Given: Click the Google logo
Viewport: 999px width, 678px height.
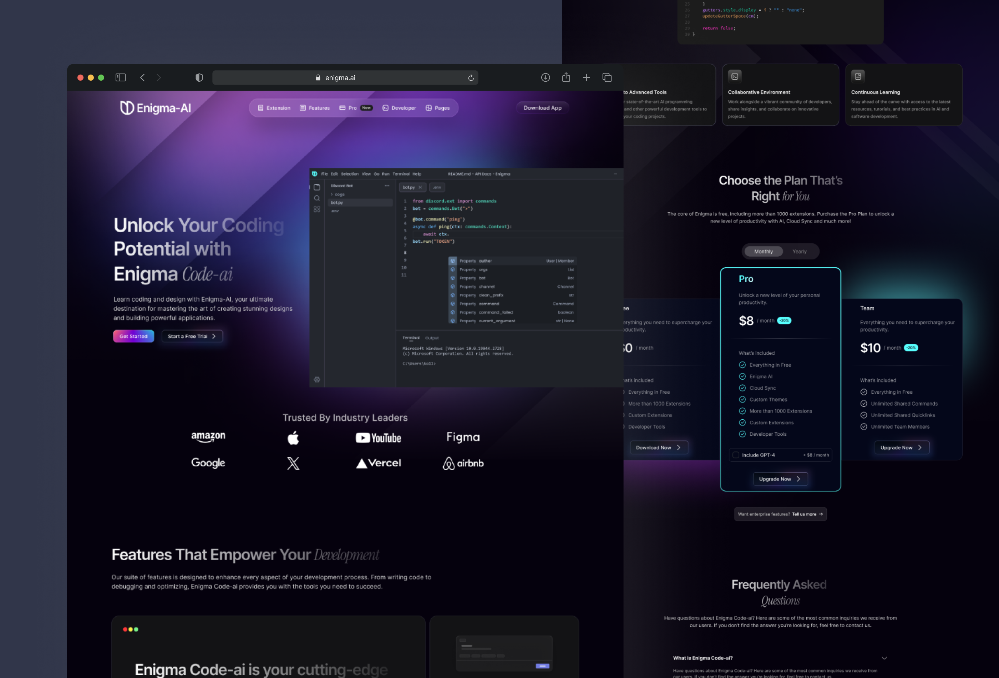Looking at the screenshot, I should coord(208,462).
